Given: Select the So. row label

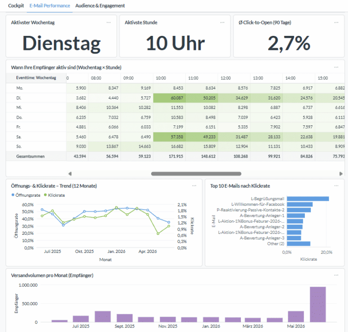Looking at the screenshot, I should tap(19, 146).
